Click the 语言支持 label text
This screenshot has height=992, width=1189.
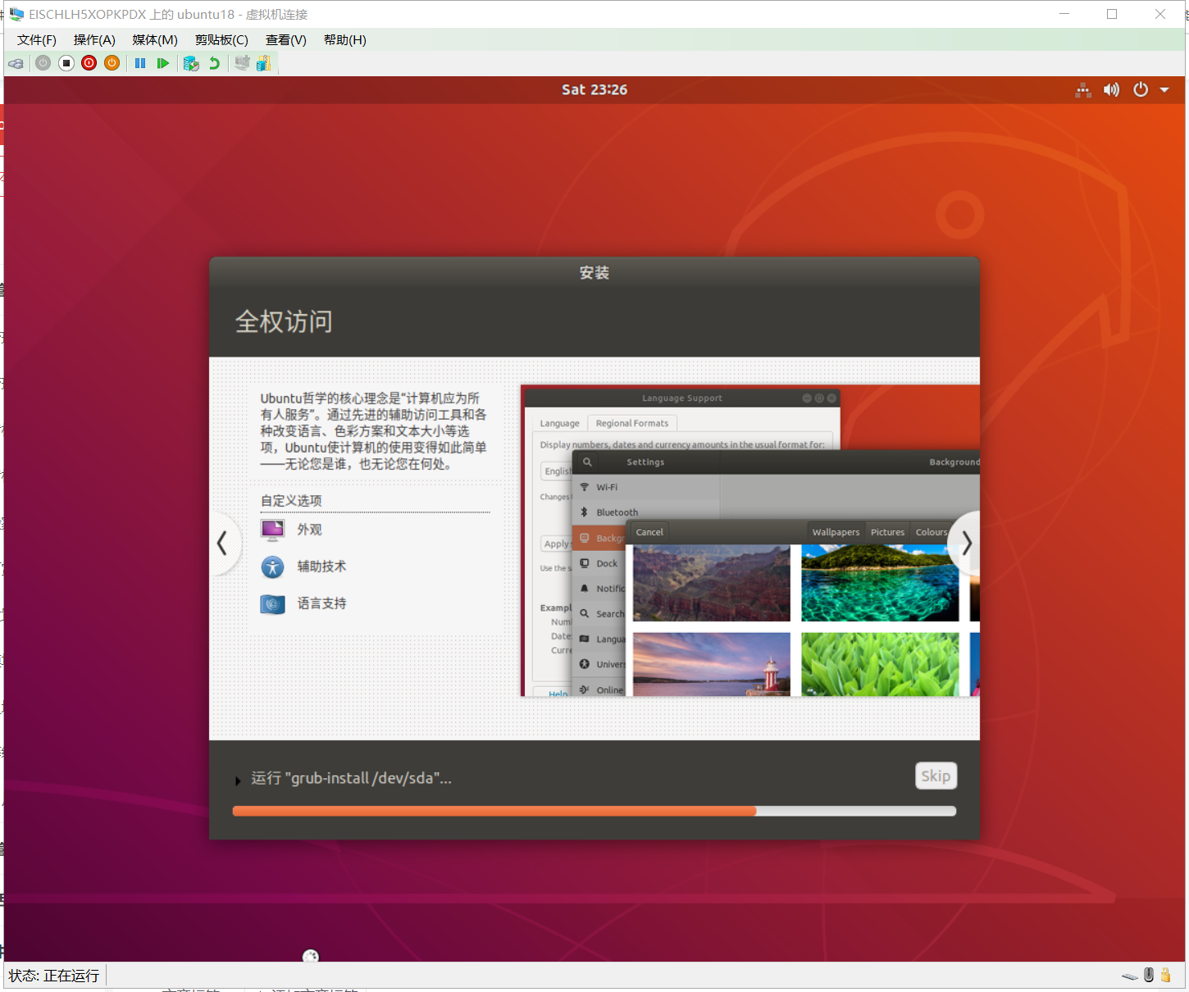(321, 603)
